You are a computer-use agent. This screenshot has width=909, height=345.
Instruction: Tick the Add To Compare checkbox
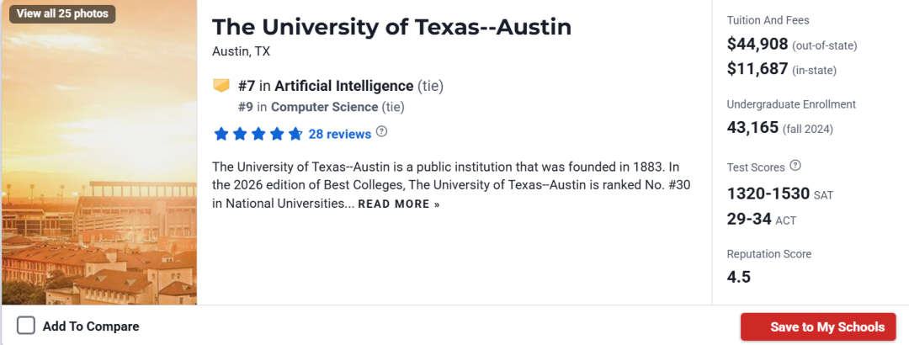click(x=26, y=326)
